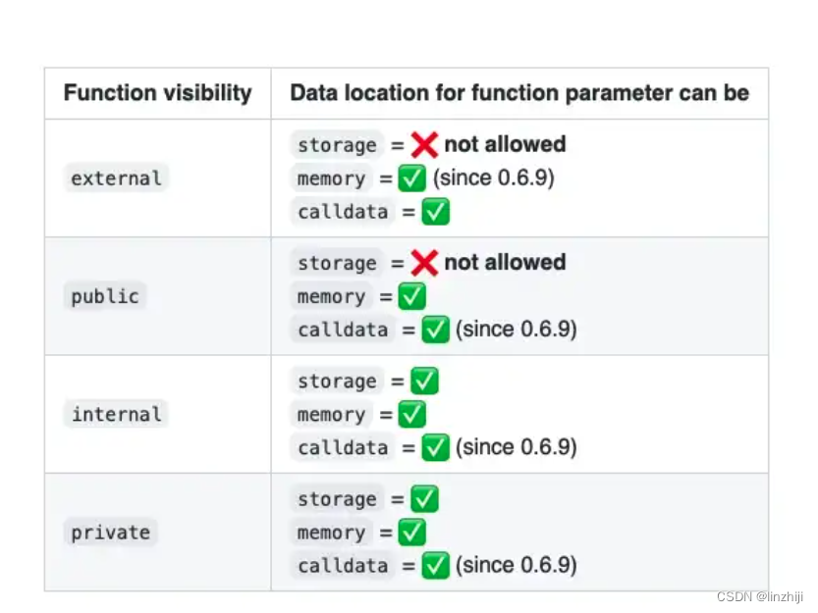This screenshot has width=818, height=613.
Task: Click the "internal" code label
Action: tap(116, 414)
